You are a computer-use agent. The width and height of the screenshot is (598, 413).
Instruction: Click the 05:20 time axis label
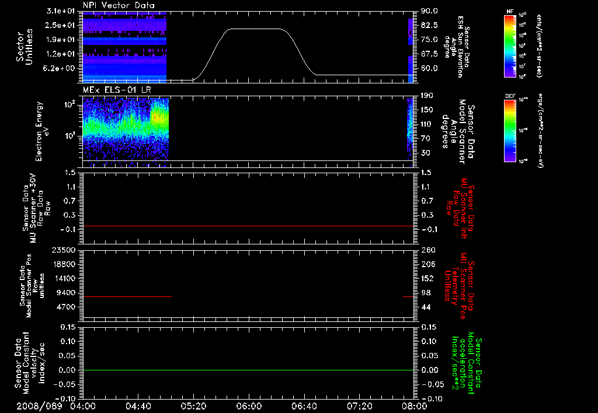pyautogui.click(x=193, y=406)
